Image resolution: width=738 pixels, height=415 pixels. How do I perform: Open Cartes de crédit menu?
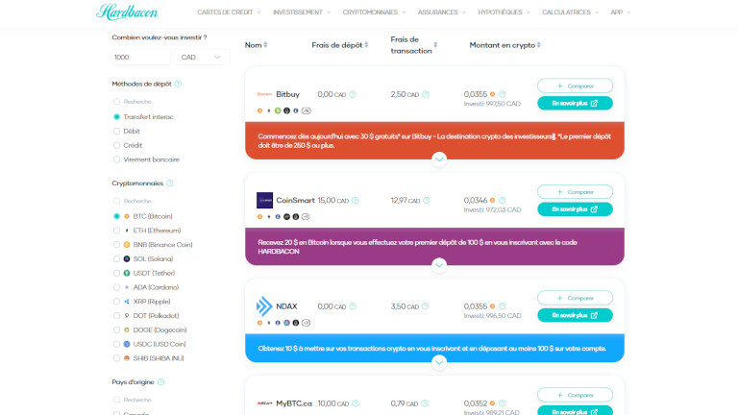229,12
